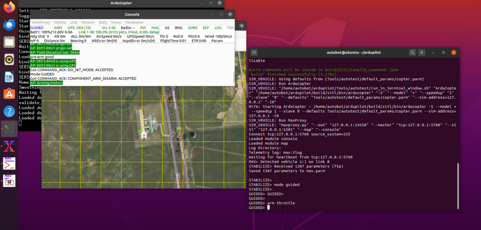Select the xterm icon in dock
Image resolution: width=481 pixels, height=230 pixels.
(x=9, y=146)
